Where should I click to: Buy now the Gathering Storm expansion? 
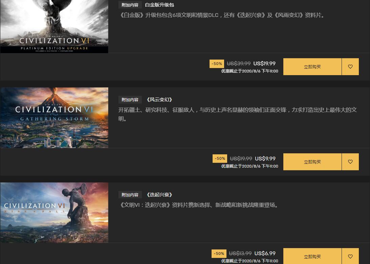pyautogui.click(x=312, y=162)
